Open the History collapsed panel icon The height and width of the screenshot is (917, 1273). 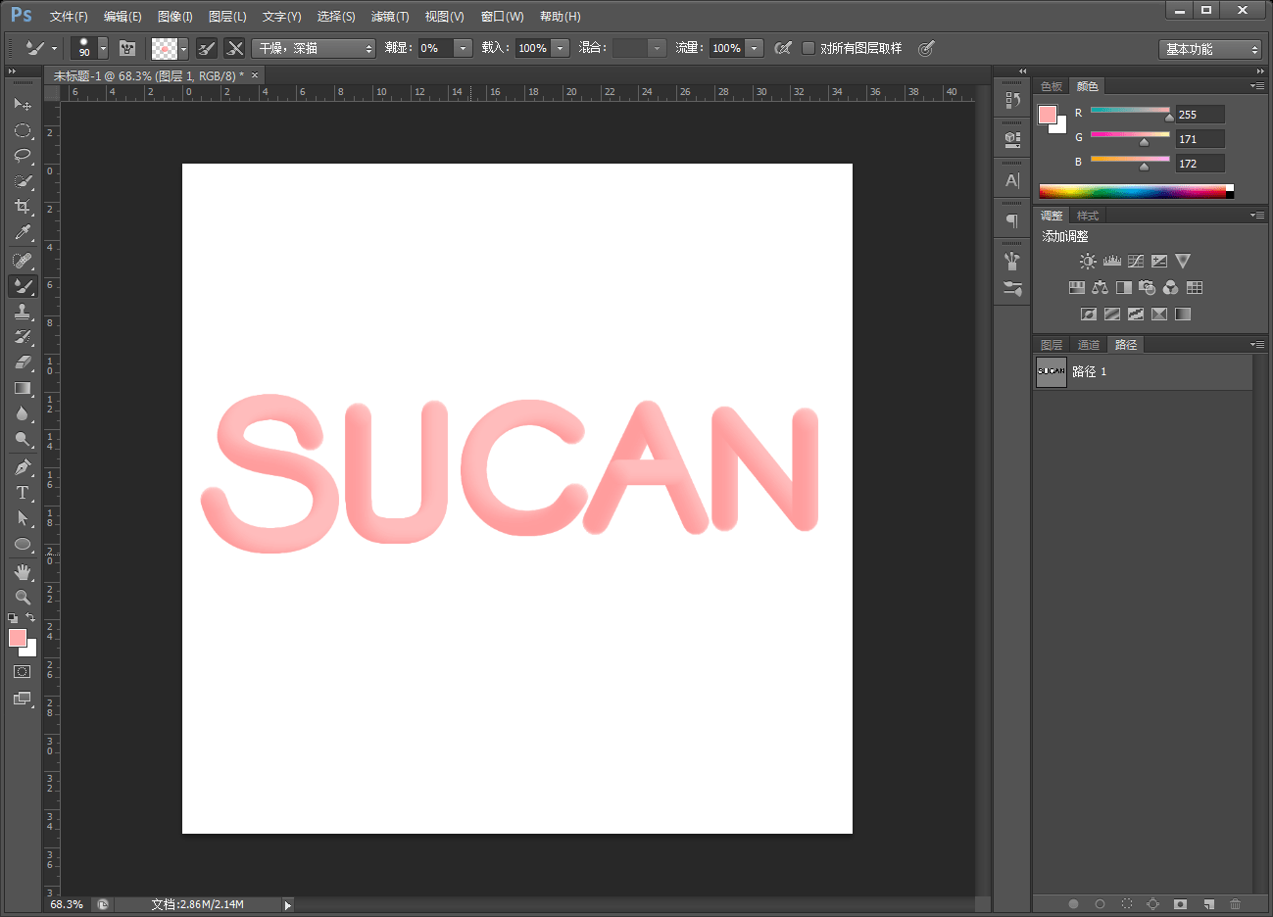point(1012,100)
